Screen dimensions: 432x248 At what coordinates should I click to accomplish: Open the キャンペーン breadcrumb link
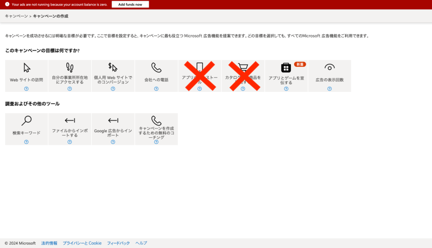pyautogui.click(x=16, y=16)
